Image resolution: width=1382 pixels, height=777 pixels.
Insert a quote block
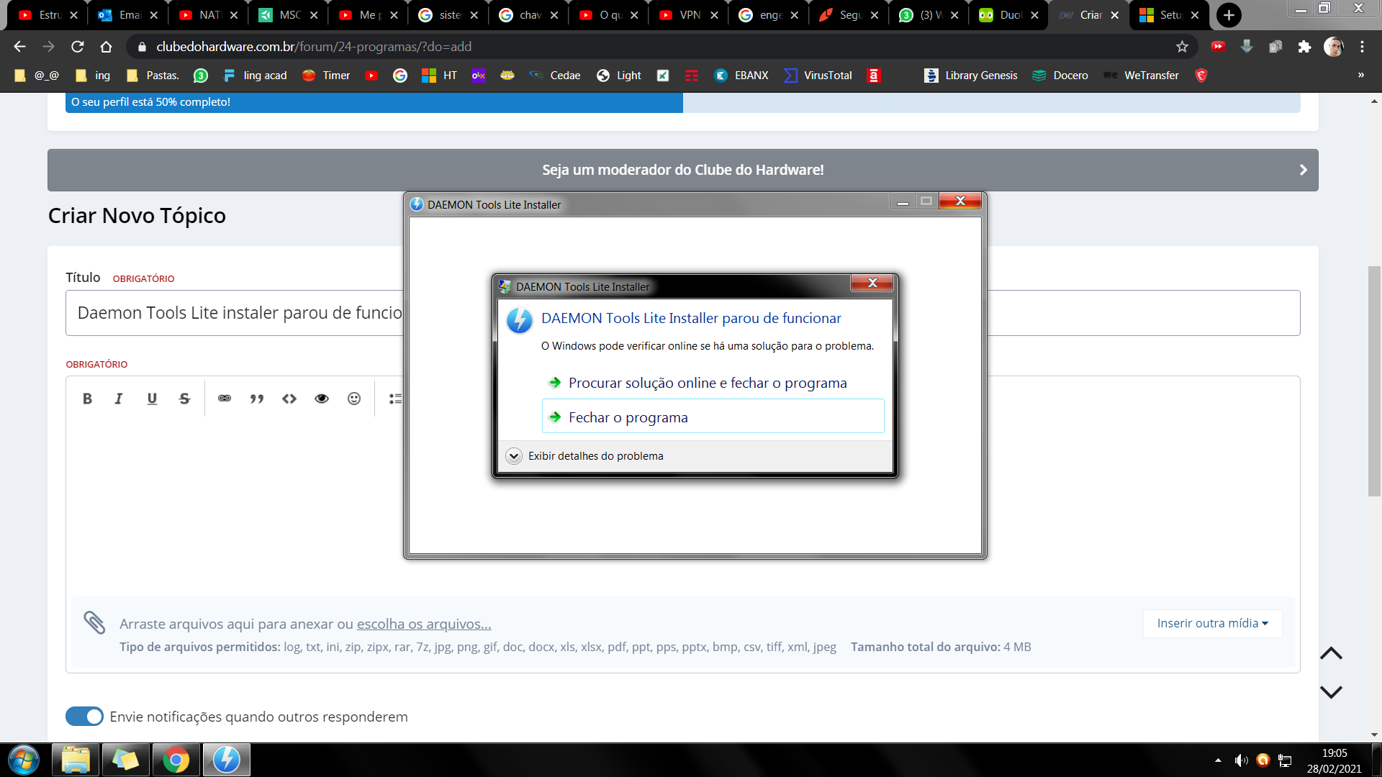(257, 399)
